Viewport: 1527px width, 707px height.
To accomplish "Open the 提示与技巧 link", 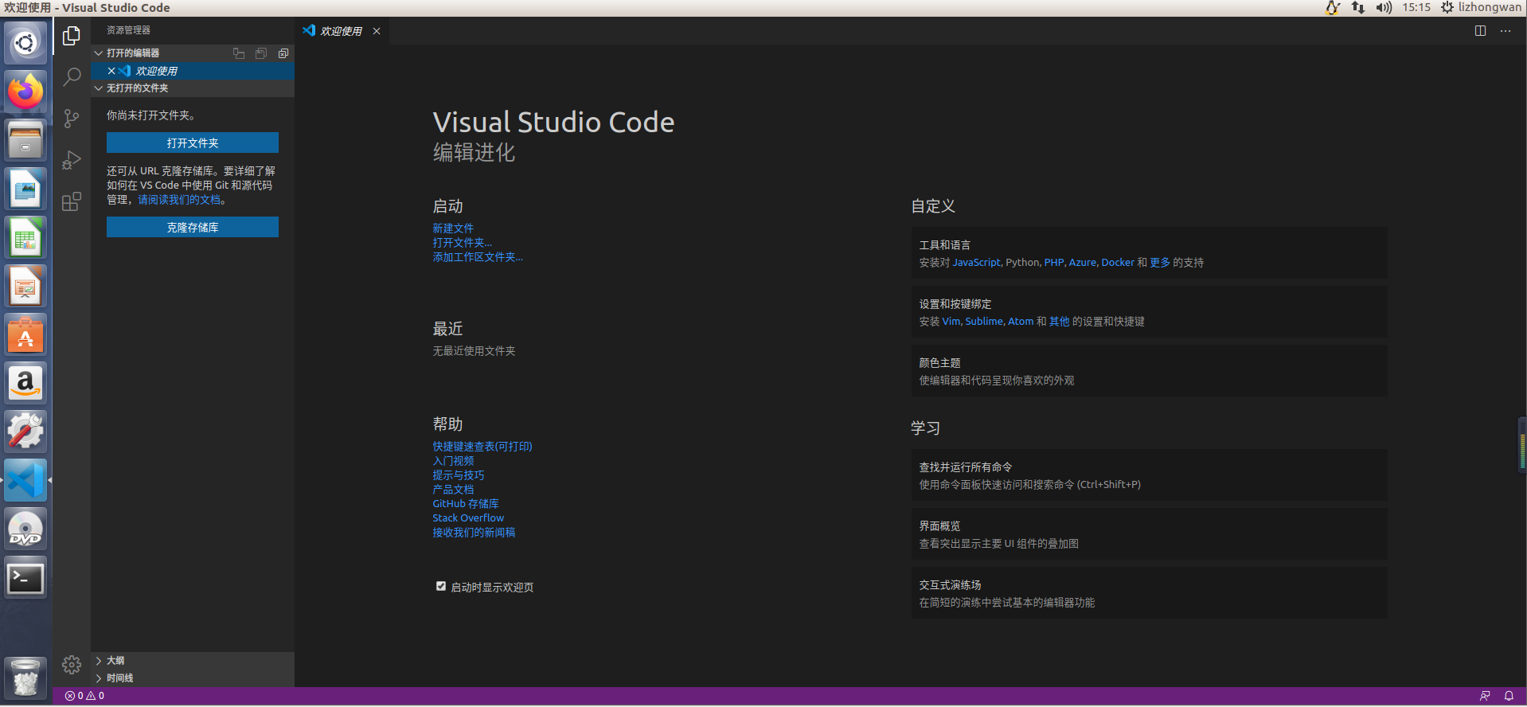I will 459,475.
